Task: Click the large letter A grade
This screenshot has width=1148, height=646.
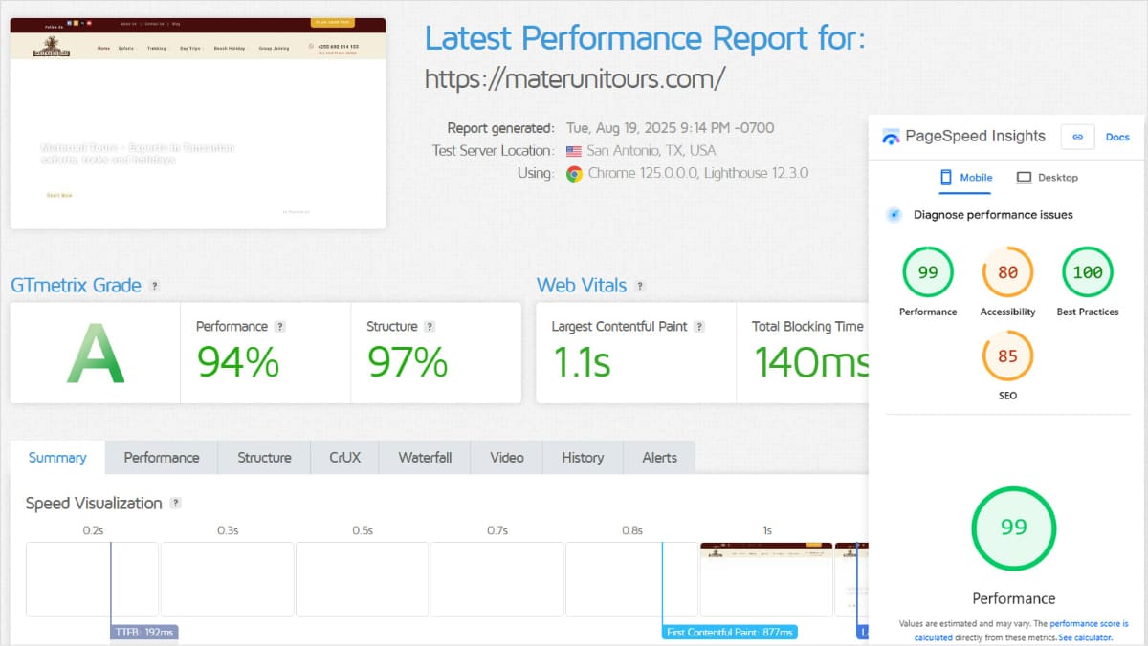Action: point(96,353)
